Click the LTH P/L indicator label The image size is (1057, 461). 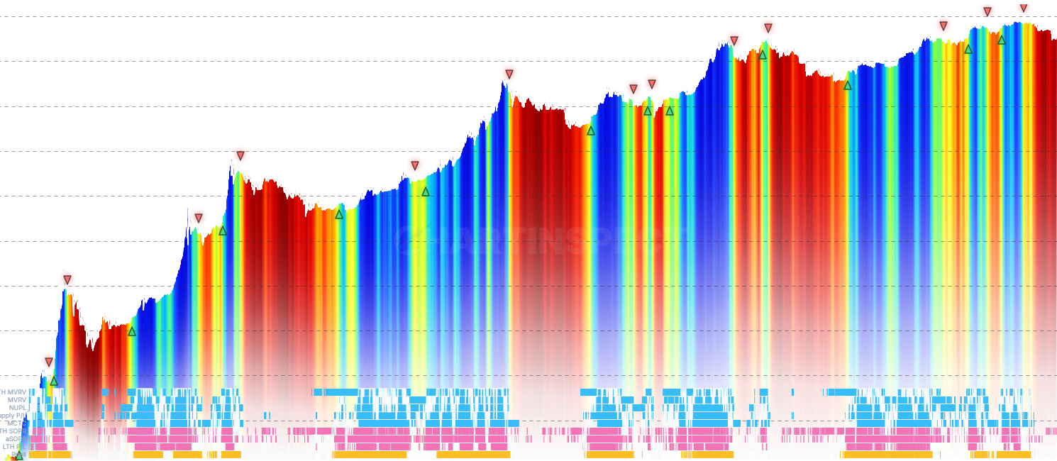pos(16,447)
